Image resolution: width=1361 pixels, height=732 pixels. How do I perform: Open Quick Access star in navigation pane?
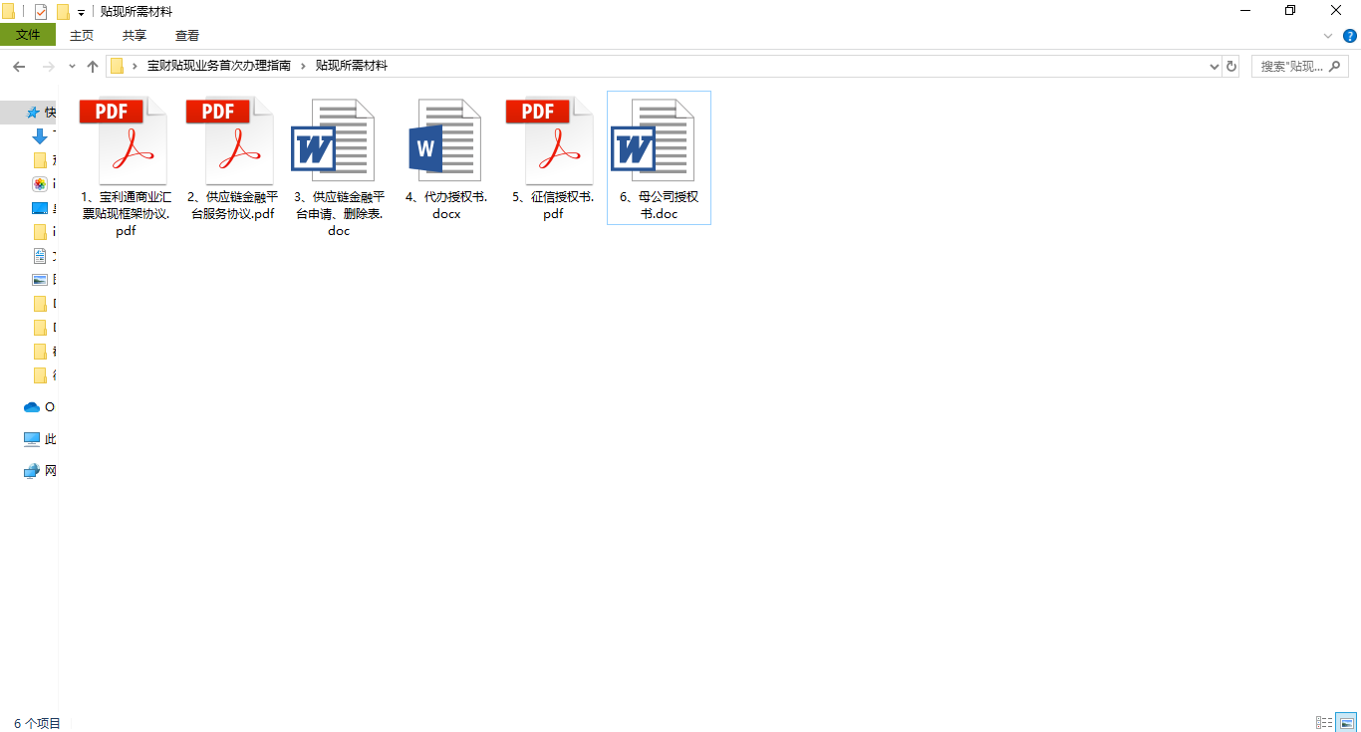point(33,113)
